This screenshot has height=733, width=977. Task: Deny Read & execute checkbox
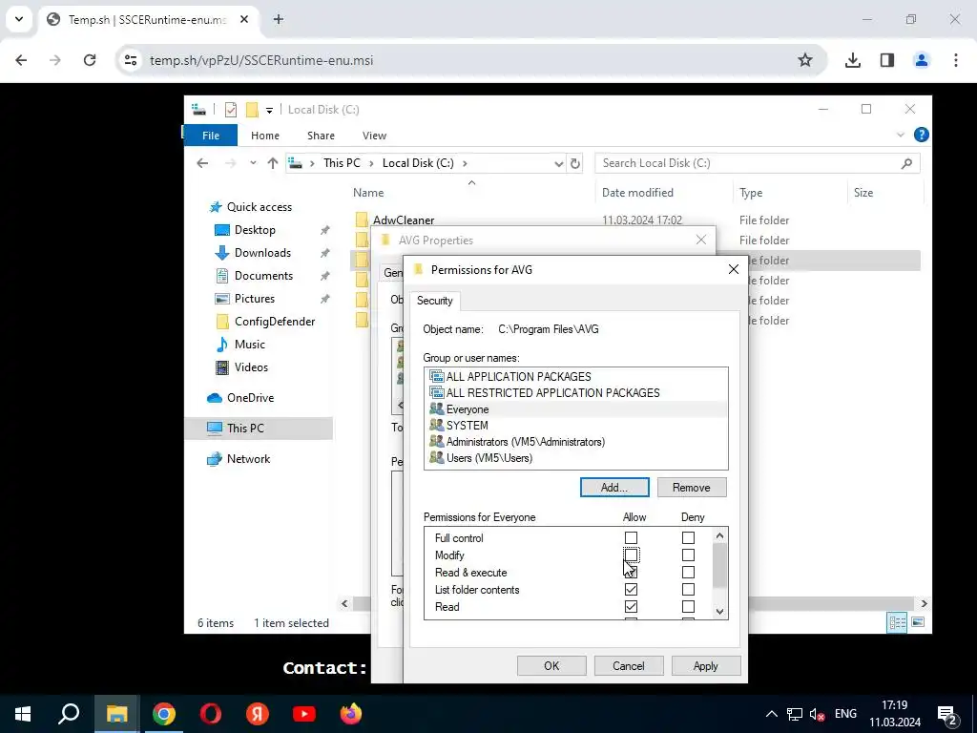pyautogui.click(x=688, y=573)
